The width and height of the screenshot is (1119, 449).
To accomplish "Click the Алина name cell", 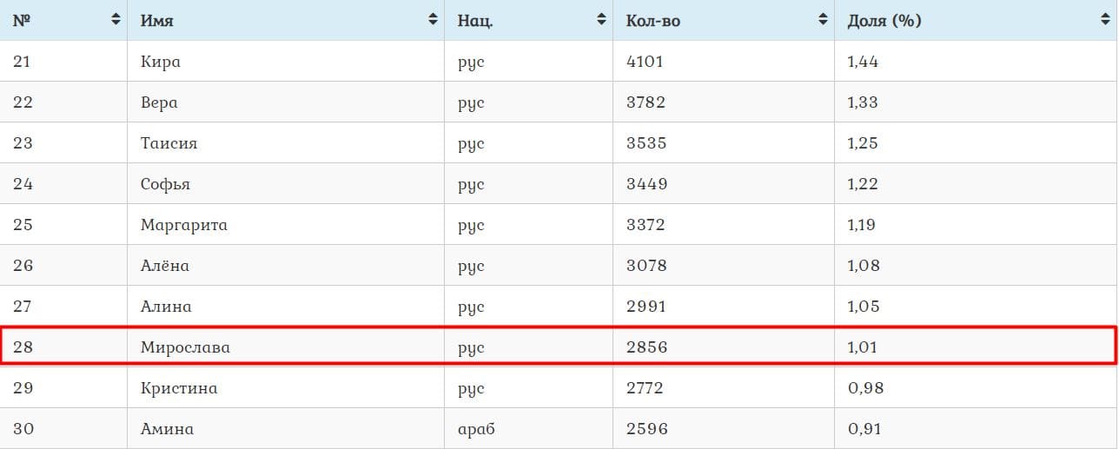I will pyautogui.click(x=166, y=307).
